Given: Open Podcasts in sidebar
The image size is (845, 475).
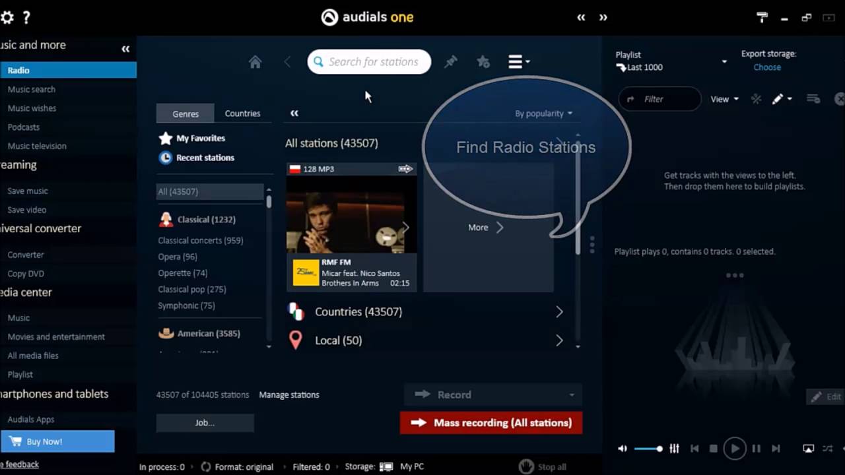Looking at the screenshot, I should (x=23, y=127).
